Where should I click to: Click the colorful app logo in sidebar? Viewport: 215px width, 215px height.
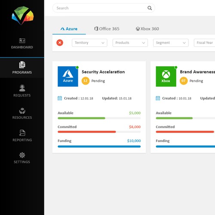23,15
